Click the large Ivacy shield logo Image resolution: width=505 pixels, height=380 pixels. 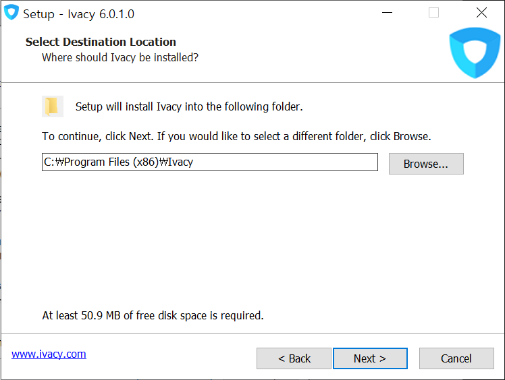[x=475, y=53]
